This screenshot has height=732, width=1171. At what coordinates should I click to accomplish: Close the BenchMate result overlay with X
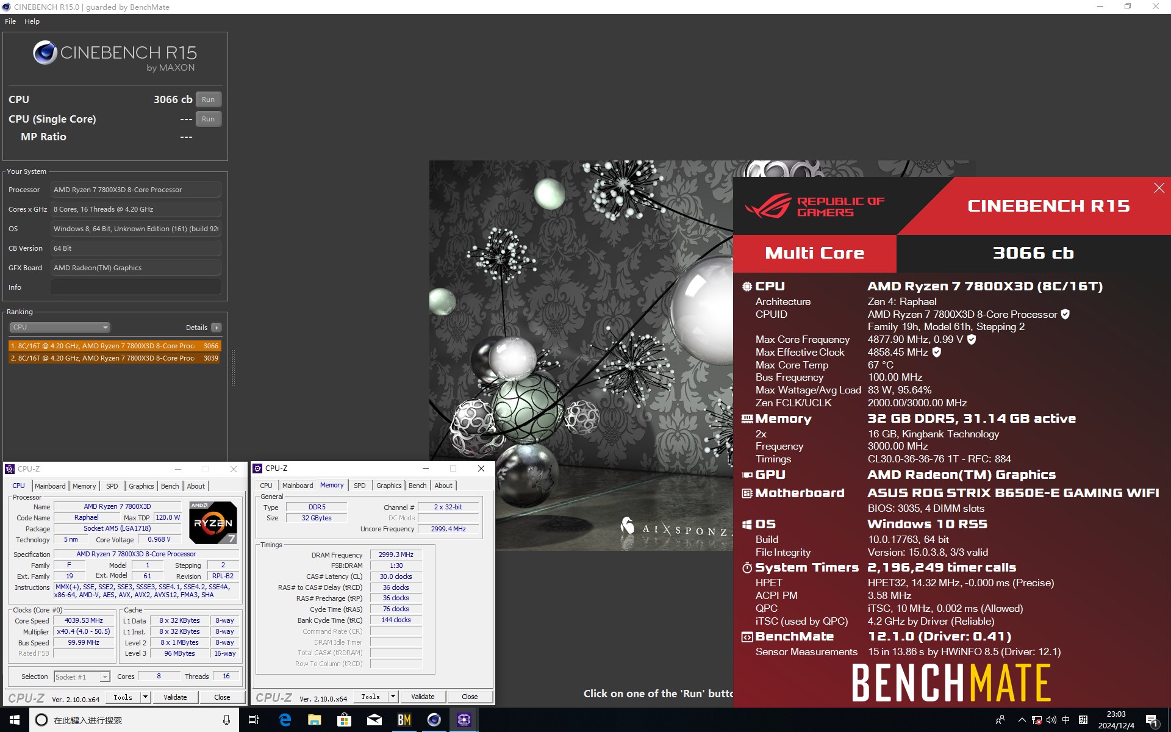(1159, 188)
